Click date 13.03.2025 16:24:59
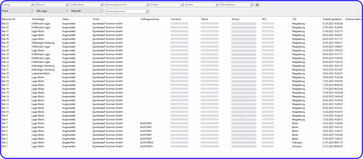 click(x=332, y=93)
